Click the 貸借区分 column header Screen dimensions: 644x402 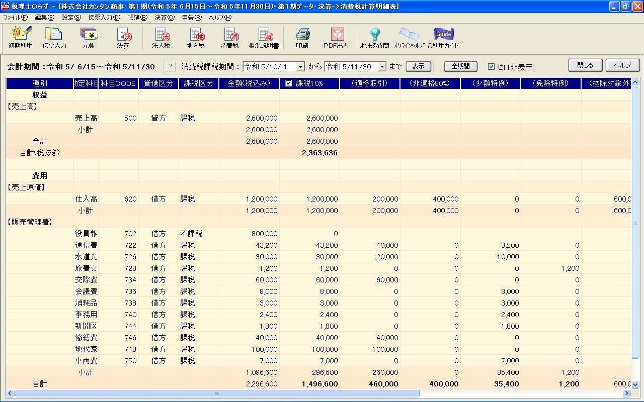pos(158,83)
